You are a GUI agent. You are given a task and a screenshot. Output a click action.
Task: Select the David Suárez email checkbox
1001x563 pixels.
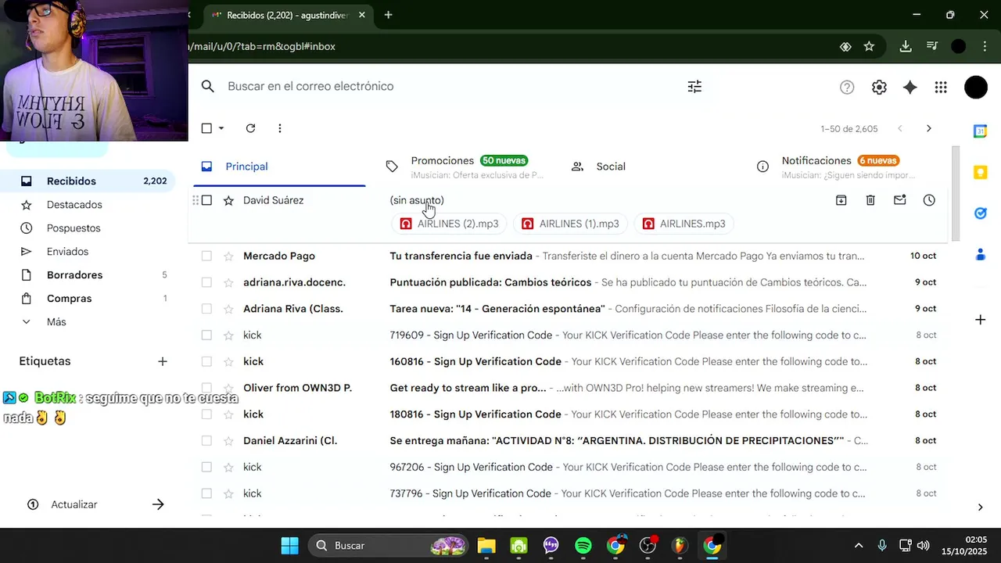(x=206, y=200)
